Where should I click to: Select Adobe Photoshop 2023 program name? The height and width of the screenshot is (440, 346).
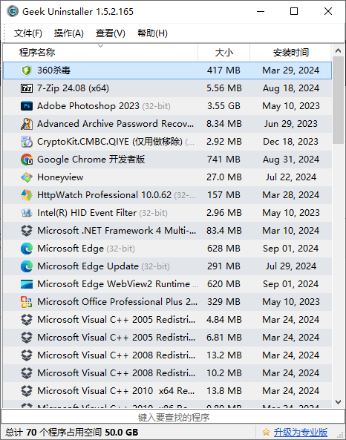click(88, 106)
